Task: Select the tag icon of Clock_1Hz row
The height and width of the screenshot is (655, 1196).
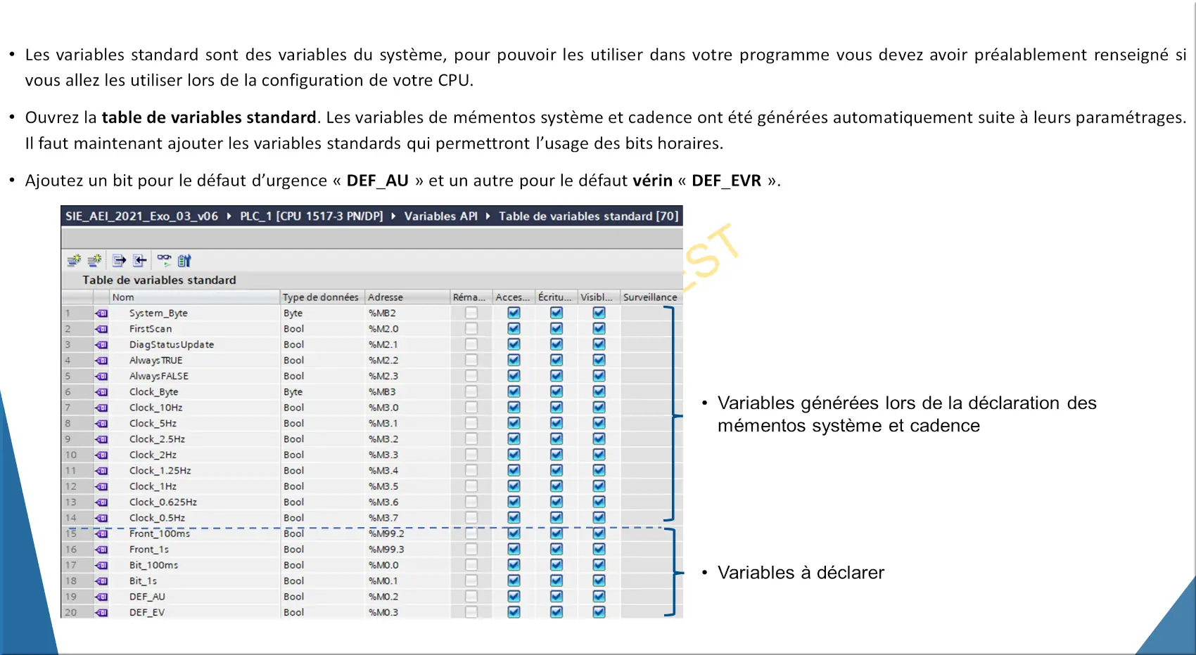Action: 102,486
